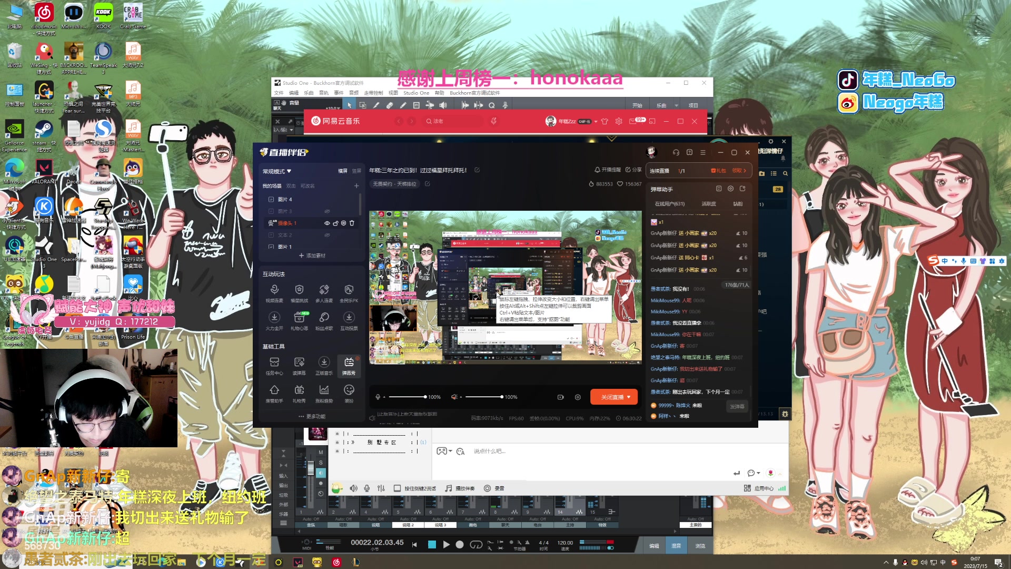Mute speaker icon in 直播伴侣 volume bar
This screenshot has height=569, width=1011.
(454, 397)
